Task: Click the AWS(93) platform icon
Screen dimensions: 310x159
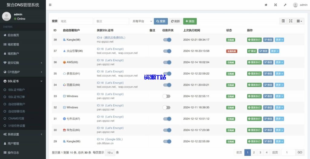Action: 64,62
